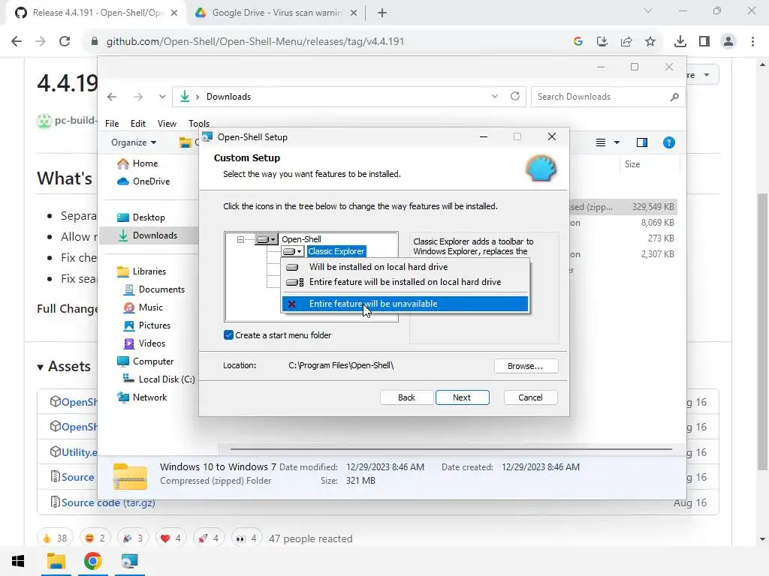
Task: Open Windows Start button on taskbar
Action: (18, 561)
